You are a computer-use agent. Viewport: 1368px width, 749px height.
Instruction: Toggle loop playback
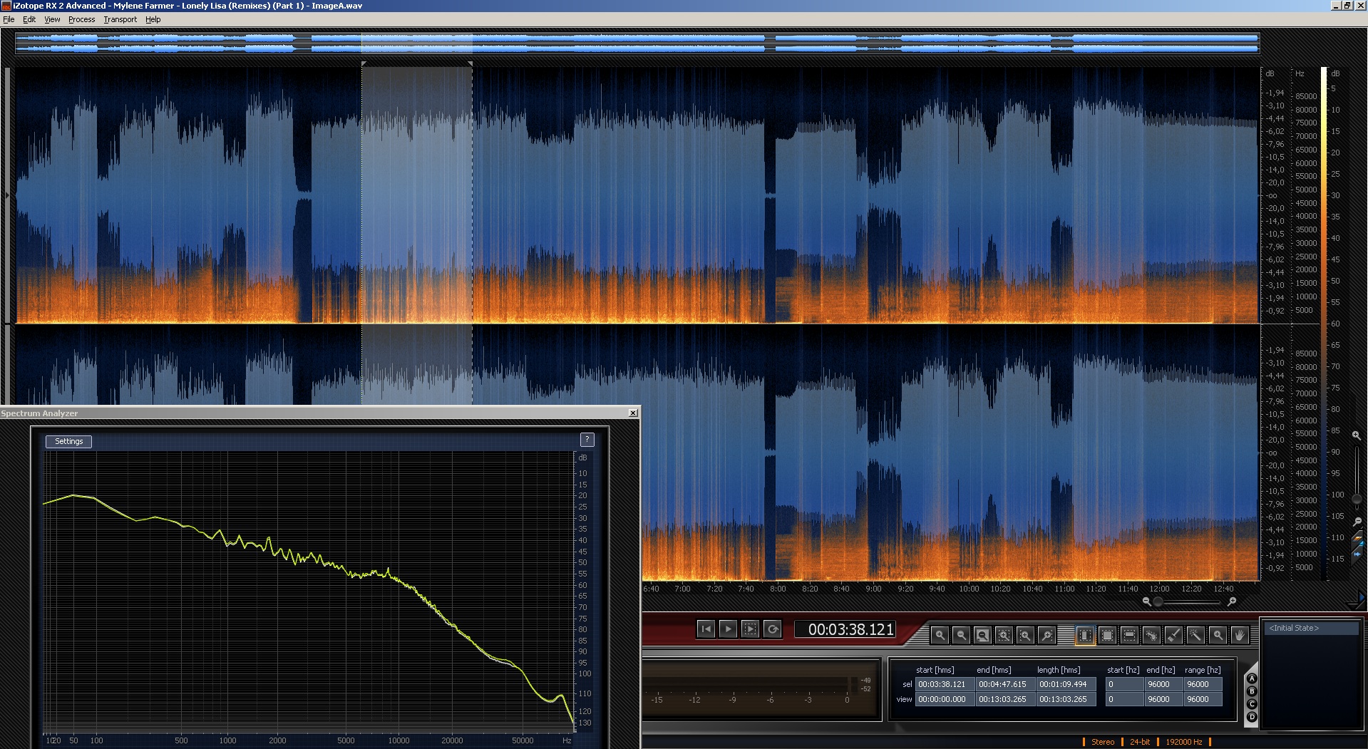(772, 629)
